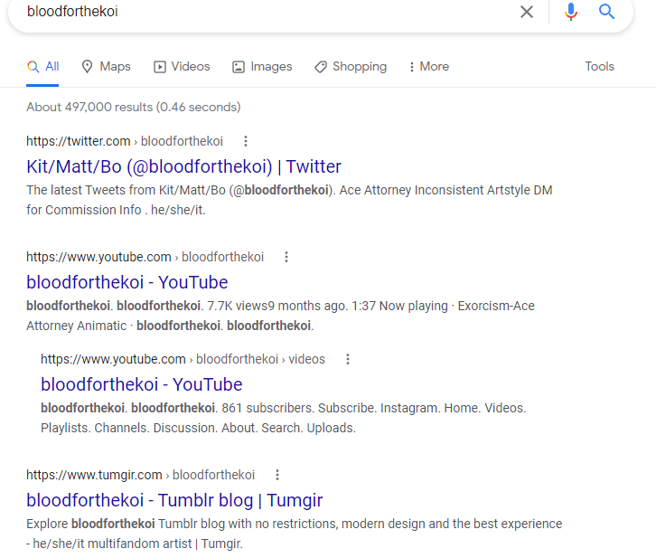
Task: Open the bloodforthekoi Tumblr blog Tumgir link
Action: coord(174,500)
